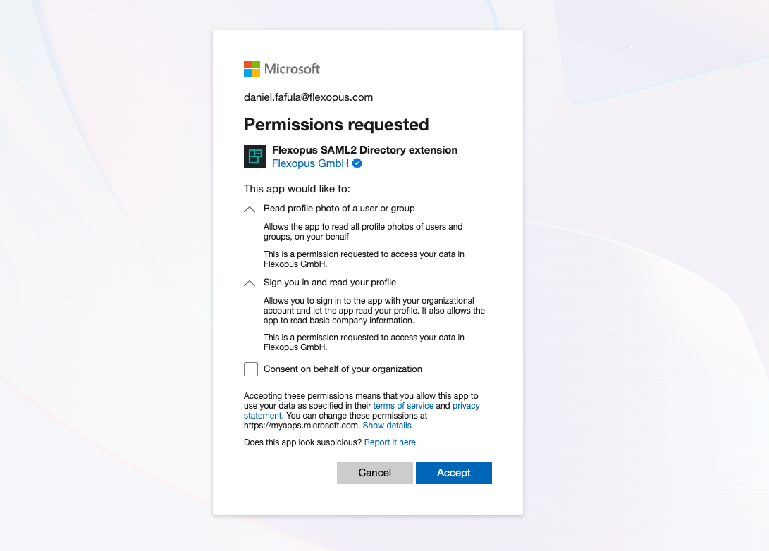
Task: Click the Microsoft four-color logo
Action: click(x=252, y=68)
